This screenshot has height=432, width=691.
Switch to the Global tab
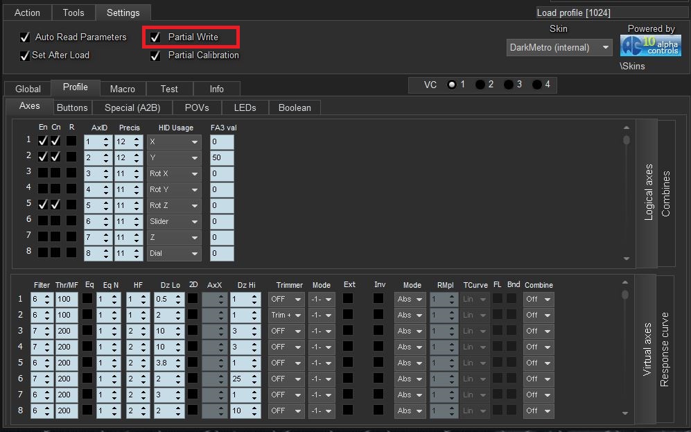pos(28,89)
